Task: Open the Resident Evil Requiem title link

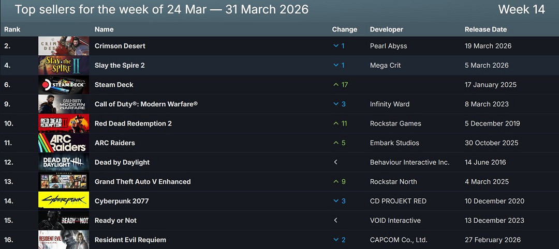Action: pyautogui.click(x=130, y=240)
